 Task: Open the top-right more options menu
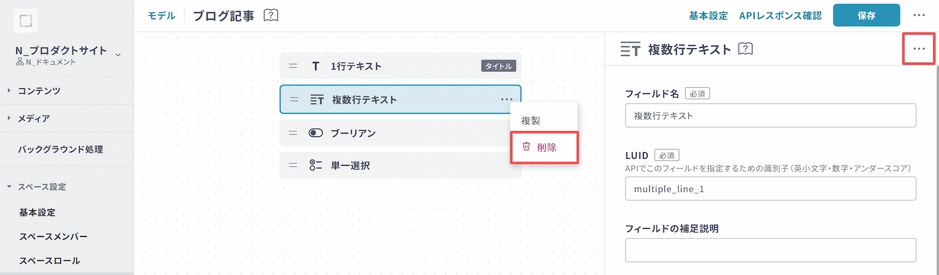(x=919, y=15)
